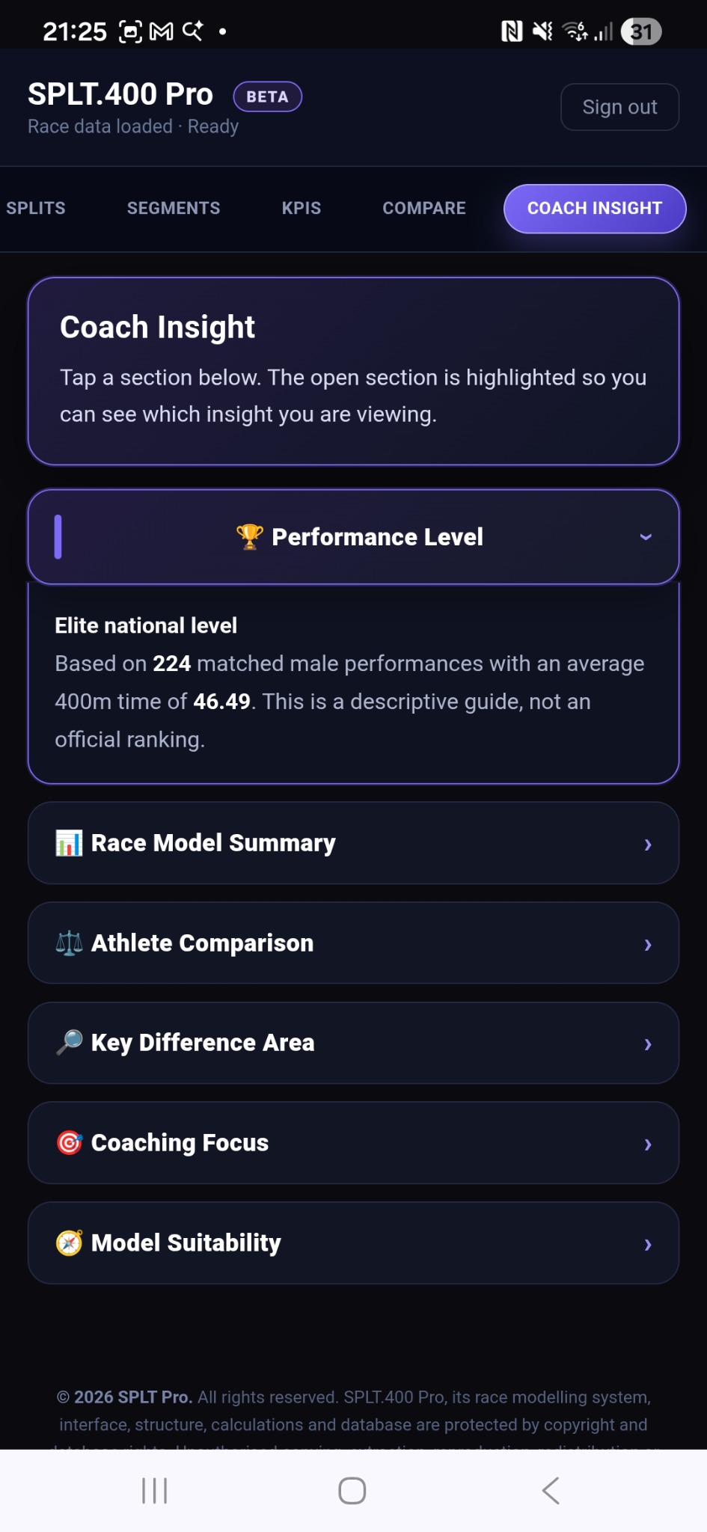The height and width of the screenshot is (1532, 707).
Task: Tap the BETA badge next to SPLT.400 Pro
Action: coord(268,96)
